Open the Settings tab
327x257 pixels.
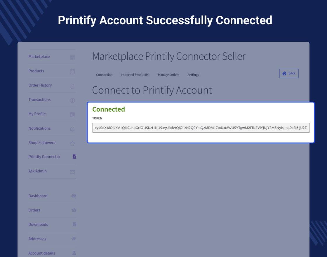193,75
